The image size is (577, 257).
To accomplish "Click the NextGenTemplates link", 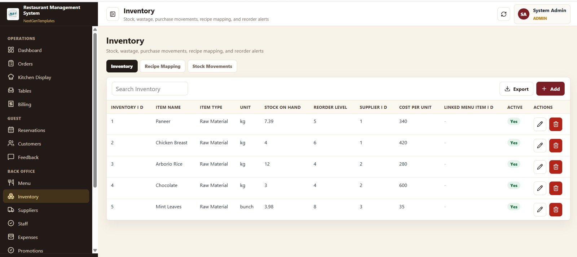I will pos(39,21).
